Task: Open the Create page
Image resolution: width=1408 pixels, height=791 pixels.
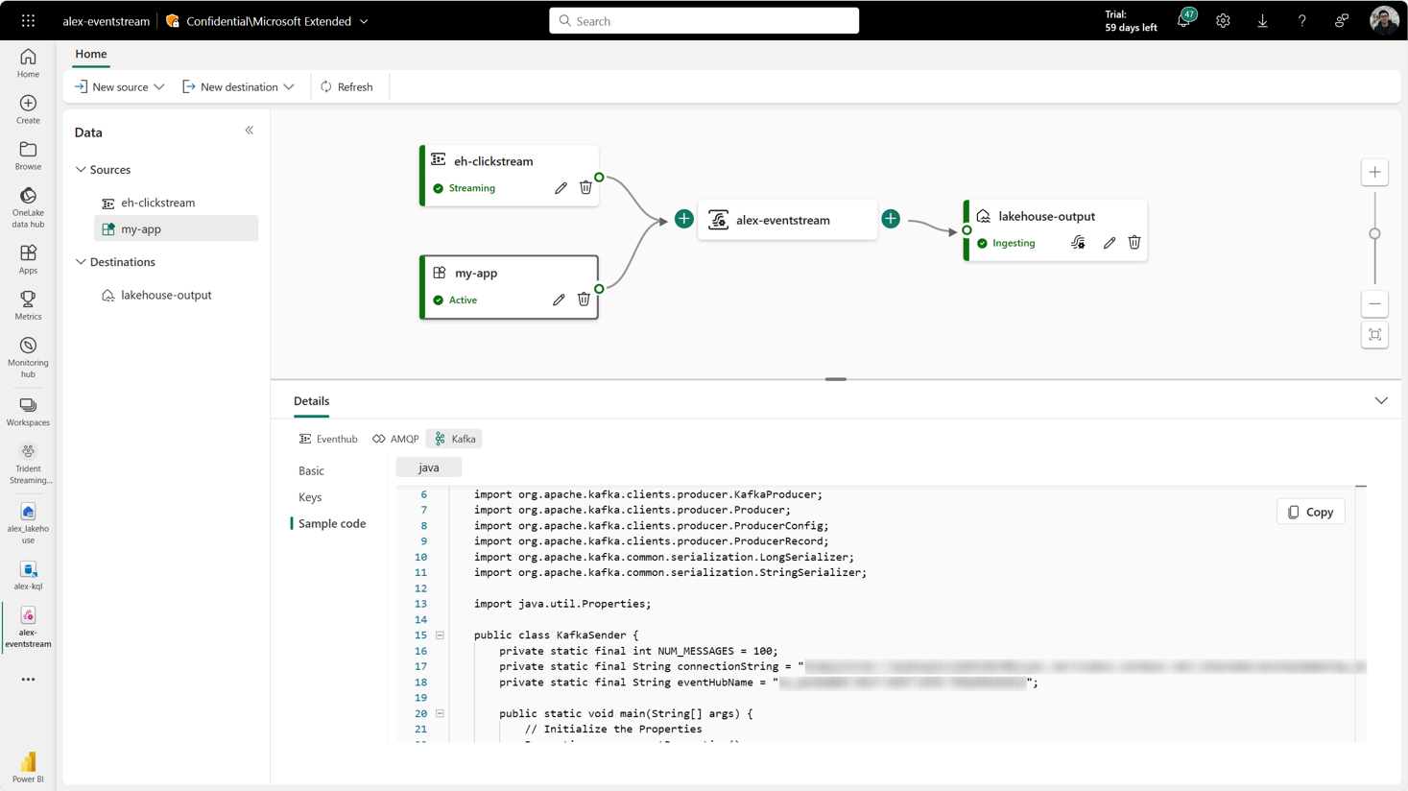Action: 28,109
